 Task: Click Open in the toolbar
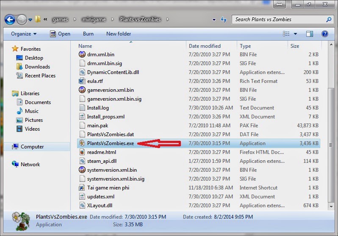[x=60, y=34]
